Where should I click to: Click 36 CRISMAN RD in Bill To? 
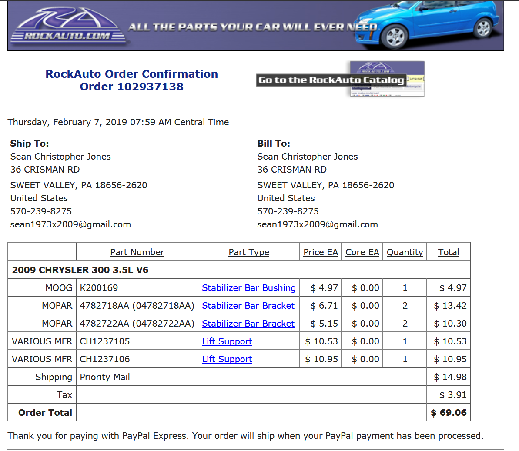(x=292, y=170)
